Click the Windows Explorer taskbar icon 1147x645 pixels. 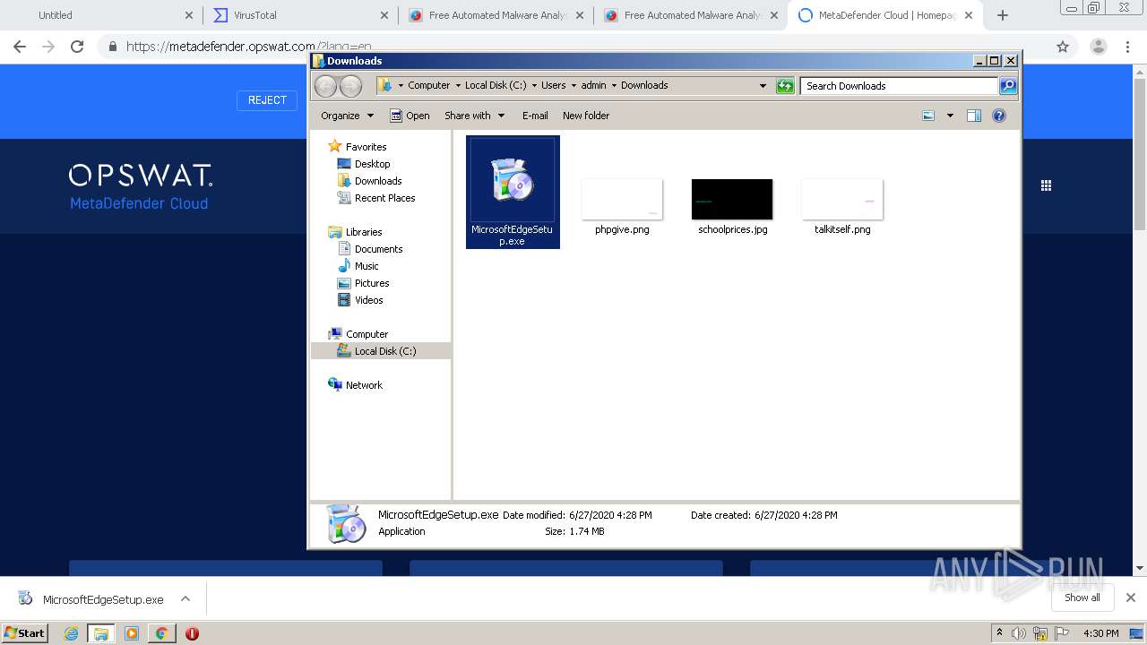coord(101,633)
